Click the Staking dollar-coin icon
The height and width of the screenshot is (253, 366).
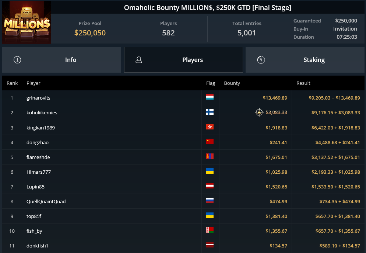[261, 60]
